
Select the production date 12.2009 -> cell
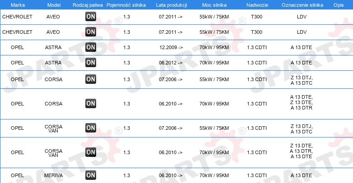[171, 47]
